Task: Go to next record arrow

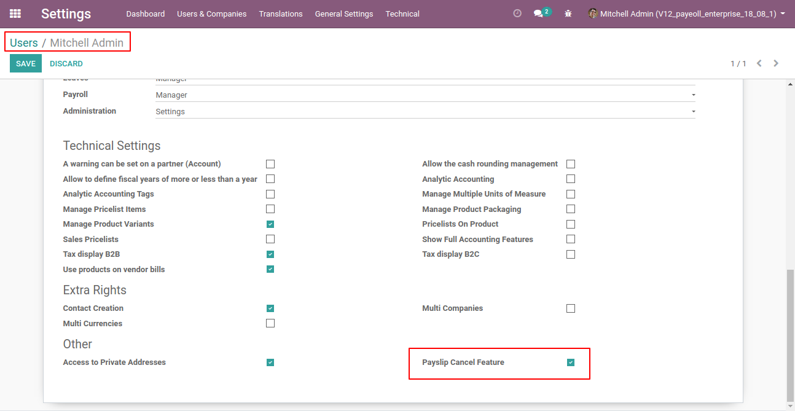Action: [x=776, y=63]
